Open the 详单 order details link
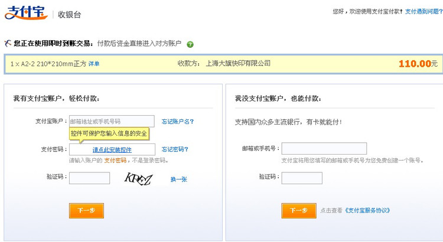The image size is (443, 242). click(x=94, y=64)
